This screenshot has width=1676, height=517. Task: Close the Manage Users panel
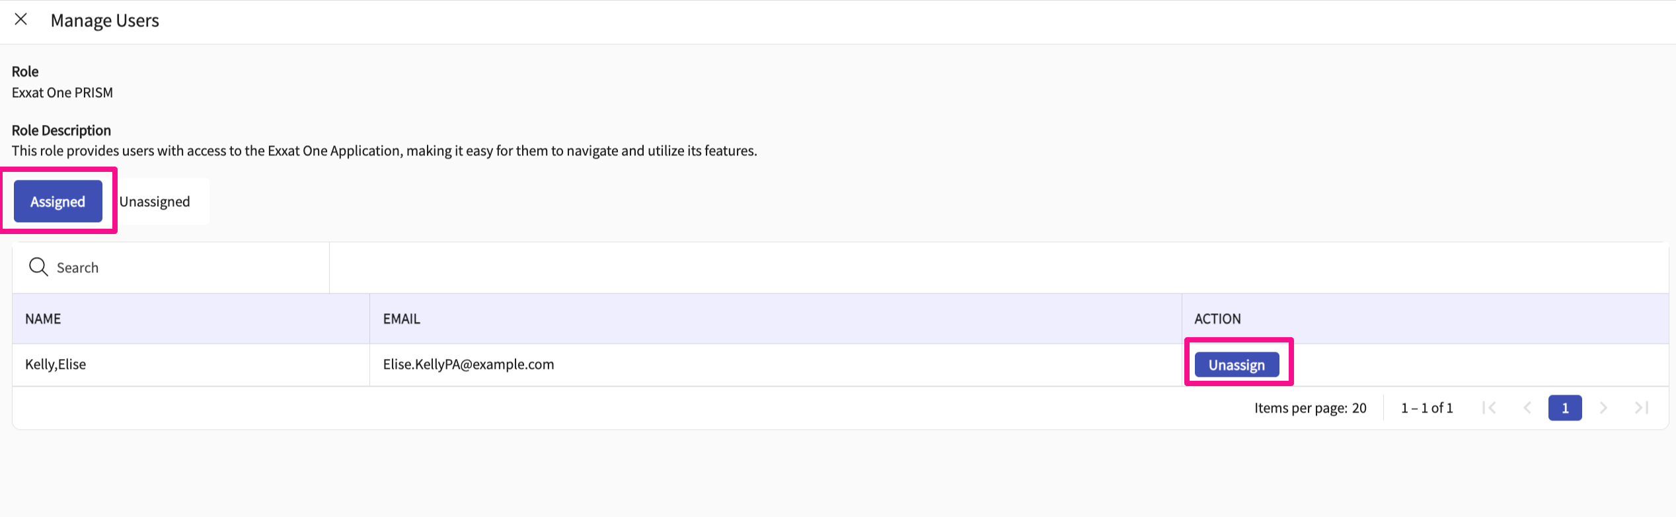21,20
